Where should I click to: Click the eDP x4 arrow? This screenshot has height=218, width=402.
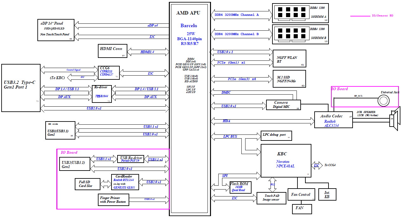tap(122, 23)
